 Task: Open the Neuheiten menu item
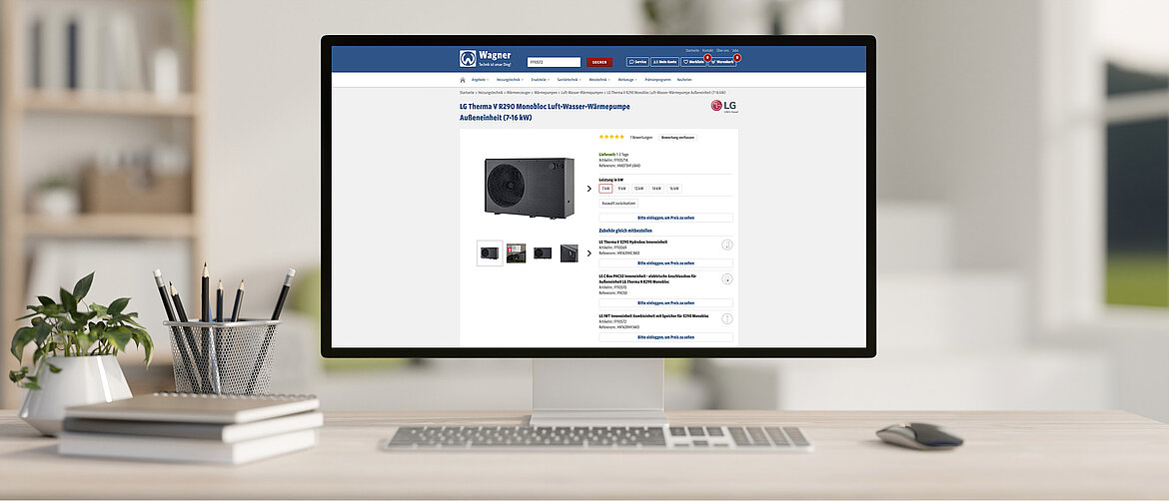click(x=684, y=80)
